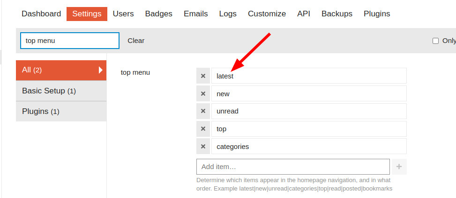
Task: Open the Dashboard tab
Action: [x=41, y=14]
